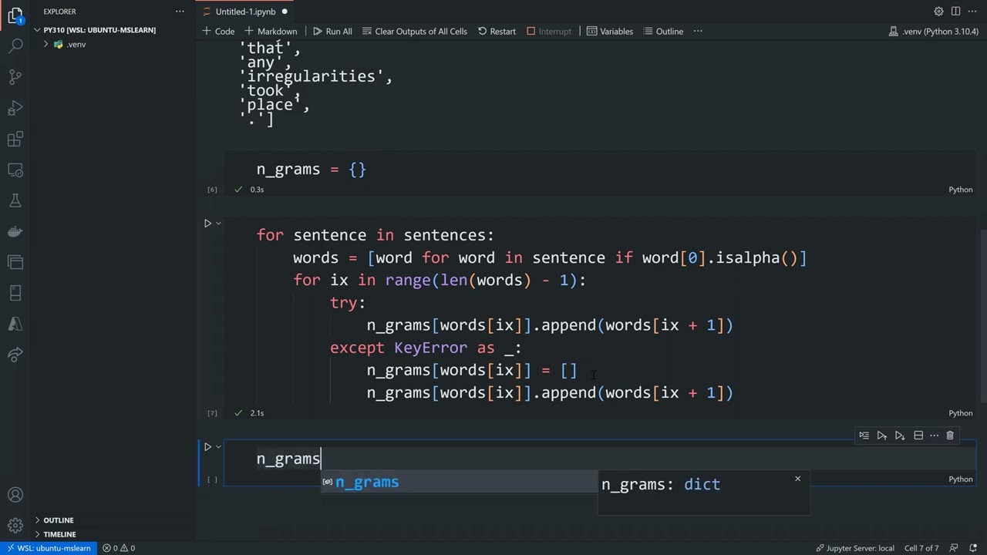Click the 'except KeyError as _:' line
987x555 pixels.
(426, 348)
